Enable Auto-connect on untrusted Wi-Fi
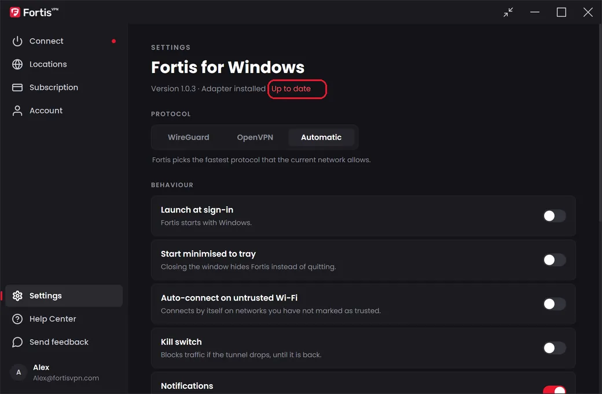 click(555, 304)
